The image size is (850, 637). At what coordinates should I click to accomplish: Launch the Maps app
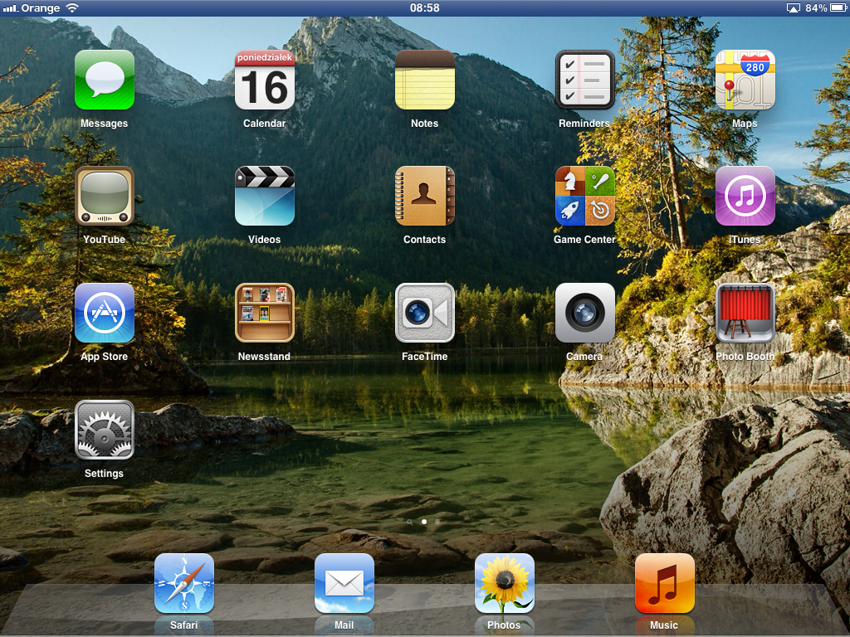745,80
